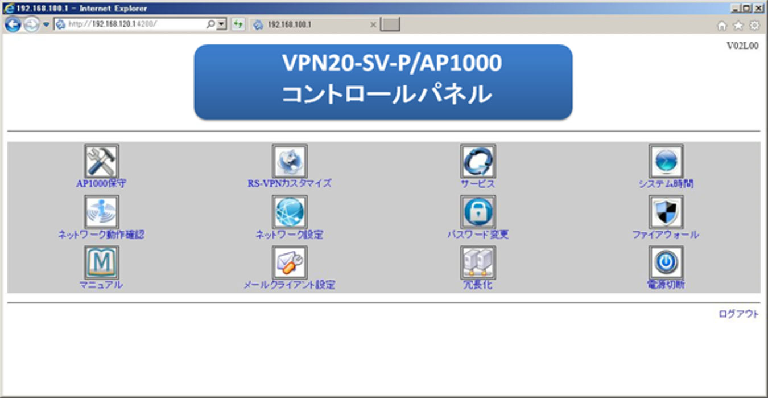Open the マニュアル text link

[x=101, y=285]
